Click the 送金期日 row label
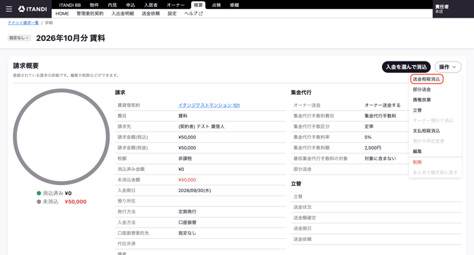 302,228
